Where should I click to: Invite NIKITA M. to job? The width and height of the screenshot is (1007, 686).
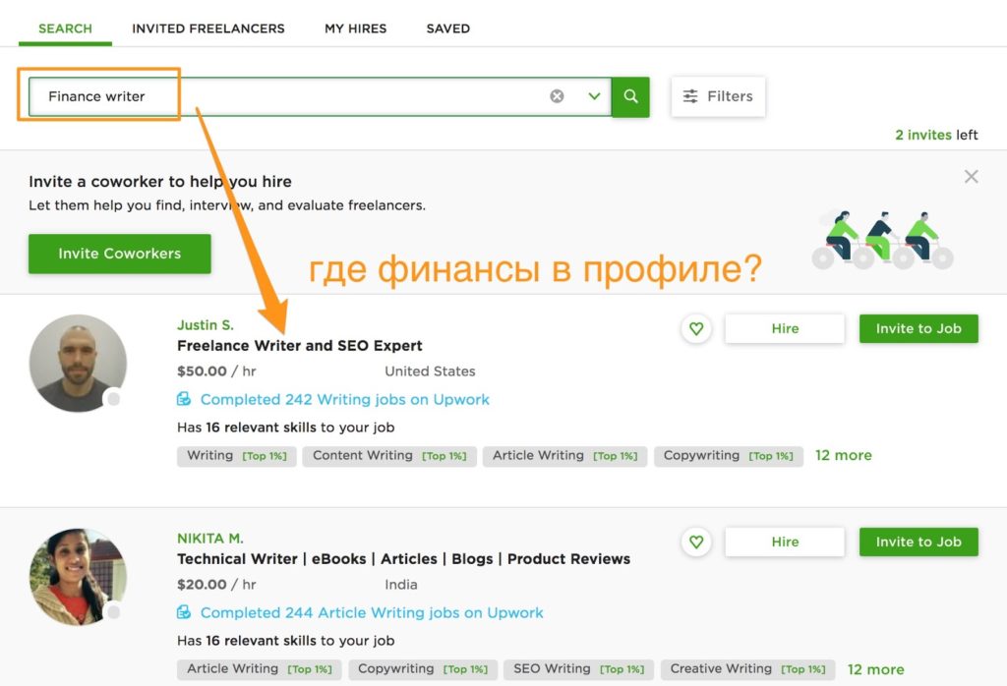pyautogui.click(x=918, y=543)
